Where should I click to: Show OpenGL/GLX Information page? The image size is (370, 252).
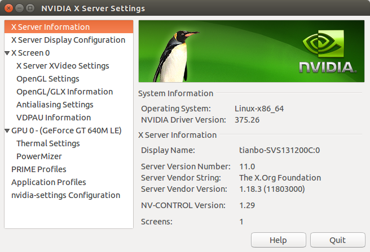tap(69, 92)
